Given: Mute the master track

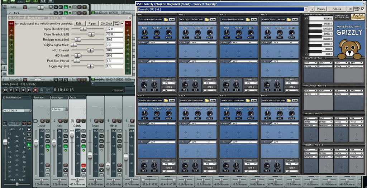Looking at the screenshot, I should pos(24,123).
